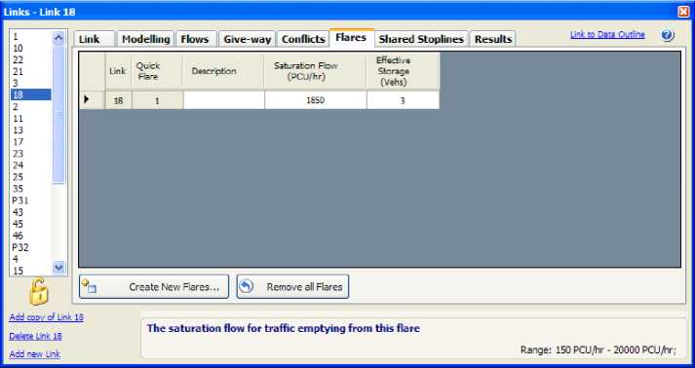This screenshot has width=695, height=368.
Task: Click the link list scrollbar thumb
Action: click(x=58, y=114)
